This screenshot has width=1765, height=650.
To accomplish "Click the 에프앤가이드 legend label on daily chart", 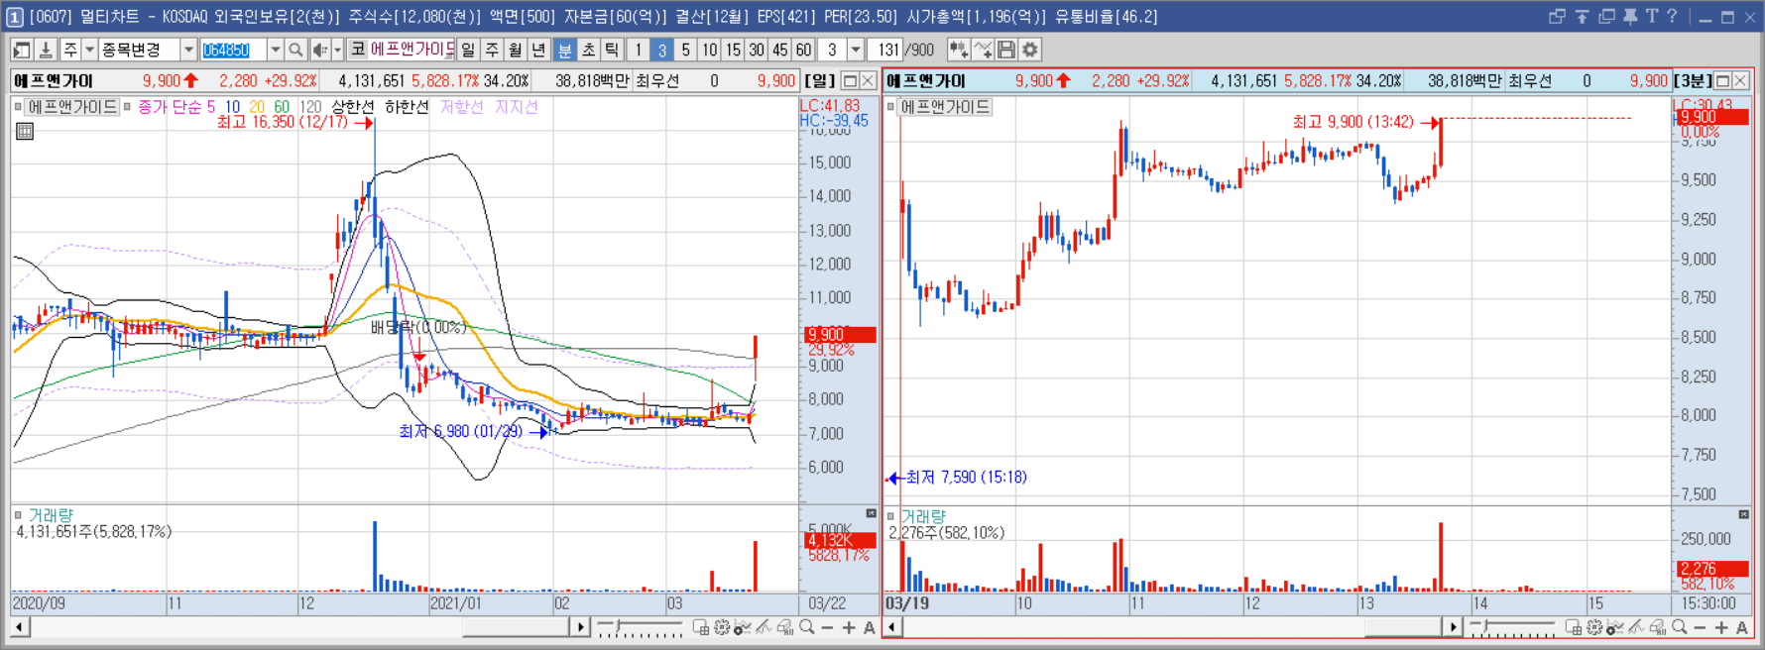I will (x=71, y=106).
